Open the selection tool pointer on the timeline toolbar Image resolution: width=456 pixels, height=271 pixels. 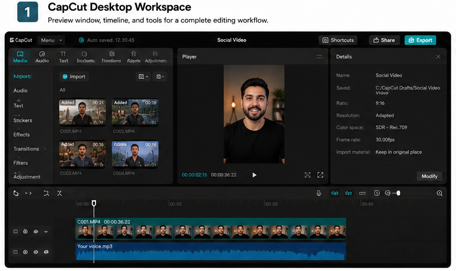16,193
